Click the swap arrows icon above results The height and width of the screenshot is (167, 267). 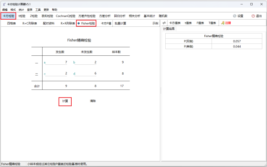[x=164, y=23]
